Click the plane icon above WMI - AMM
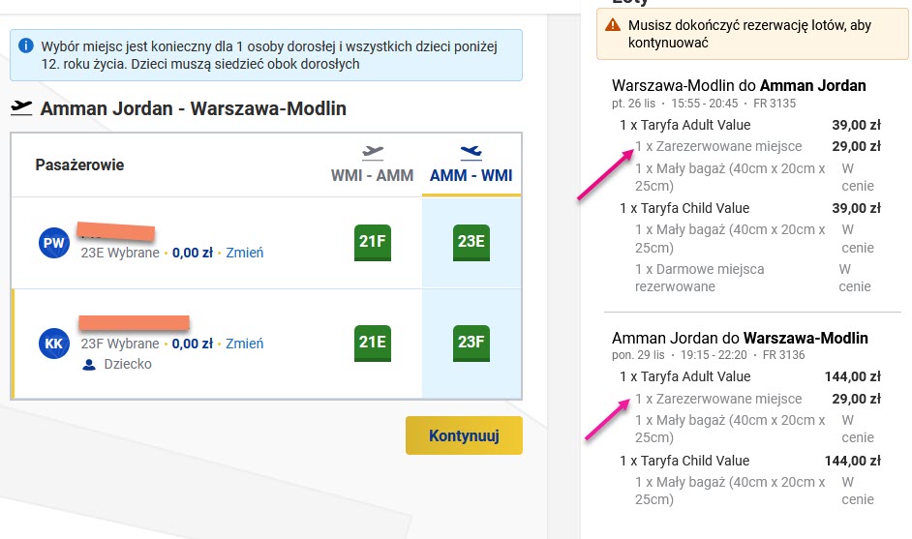This screenshot has width=912, height=539. click(x=372, y=152)
